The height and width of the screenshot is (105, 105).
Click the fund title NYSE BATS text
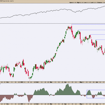point(7,1)
